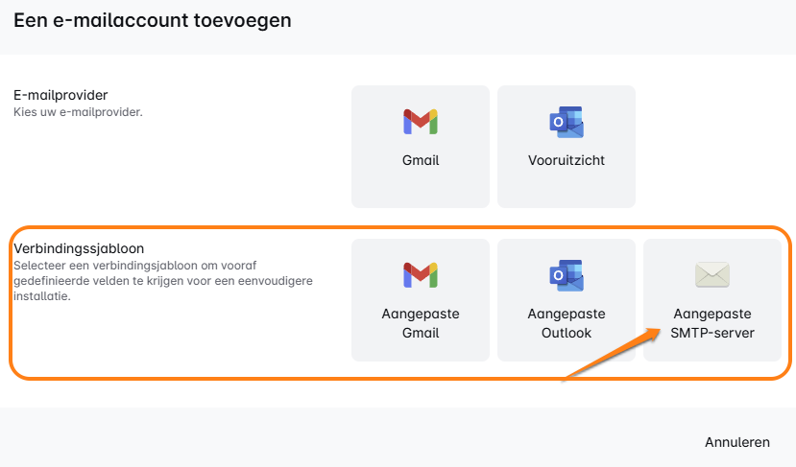
Task: Open the Aangepaste Outlook connection template tile
Action: coord(567,299)
